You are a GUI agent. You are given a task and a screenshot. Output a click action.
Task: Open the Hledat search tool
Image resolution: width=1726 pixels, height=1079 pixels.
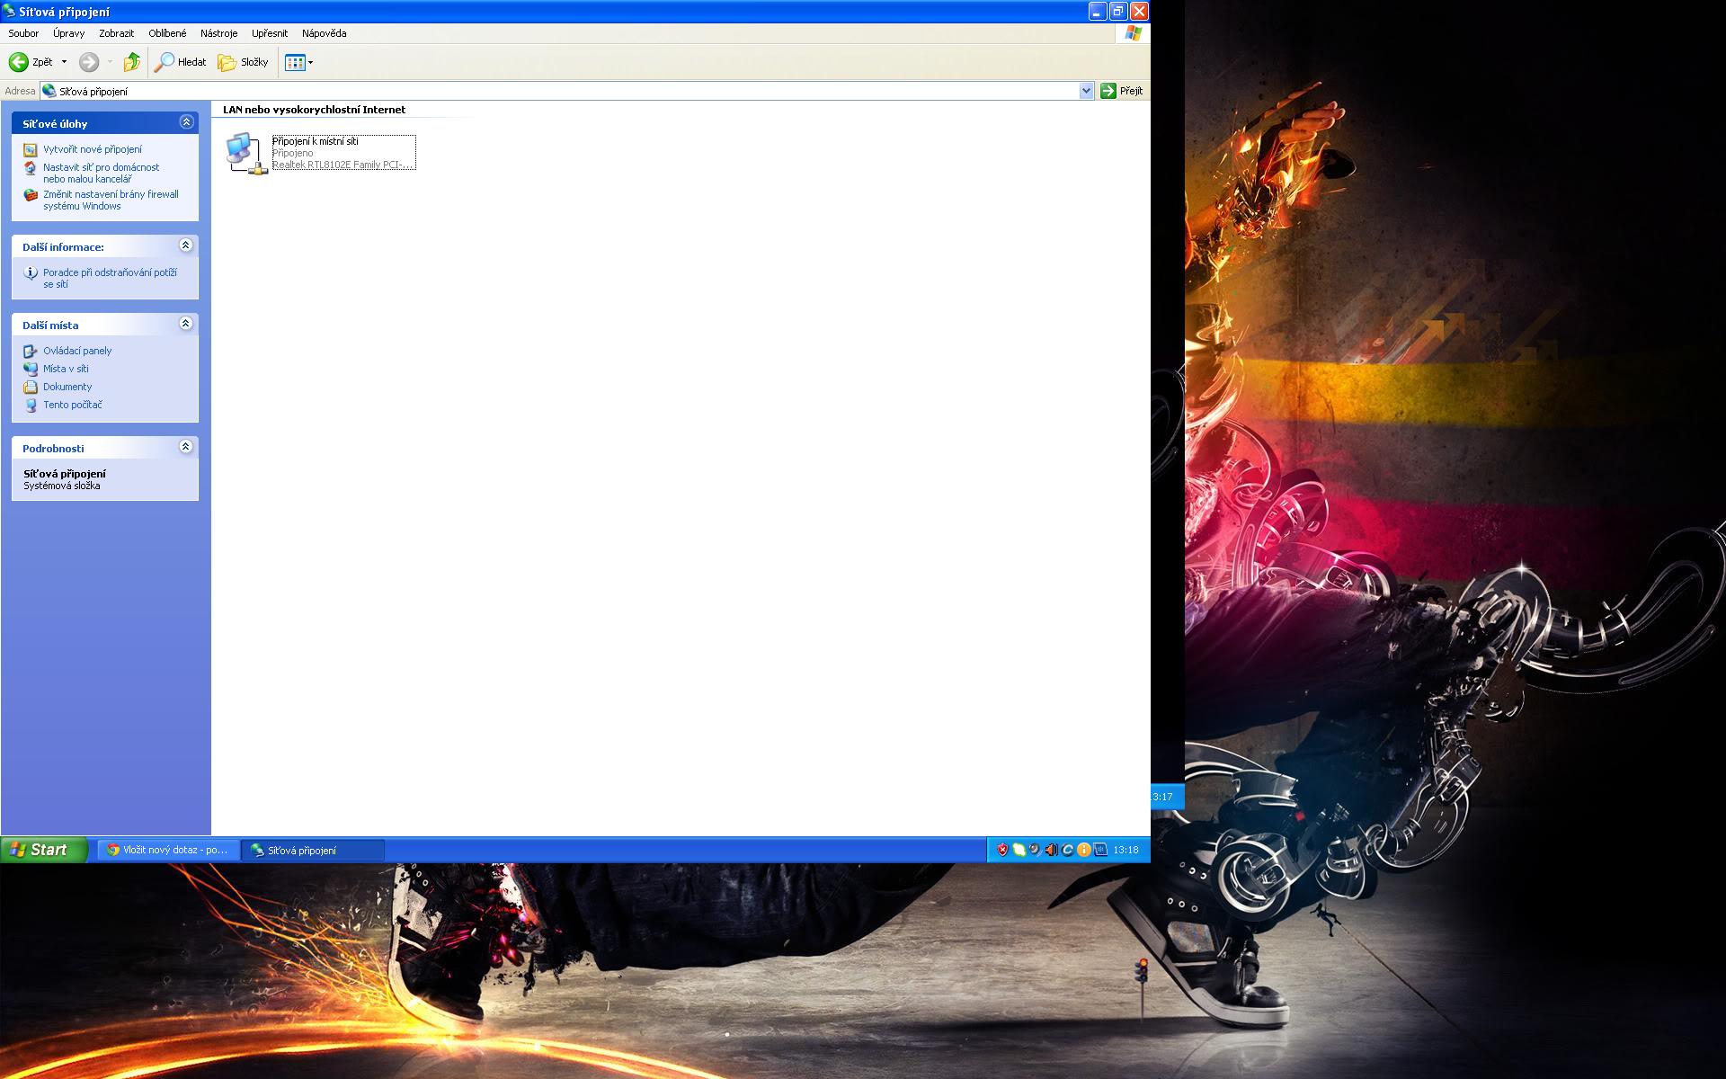pyautogui.click(x=181, y=62)
